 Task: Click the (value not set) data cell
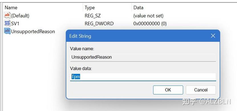(148, 16)
